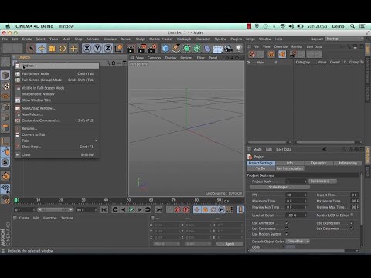Click the Scale Project button
The height and width of the screenshot is (278, 371).
280,187
